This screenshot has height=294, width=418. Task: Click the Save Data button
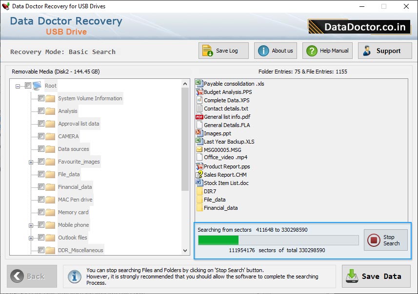point(376,276)
